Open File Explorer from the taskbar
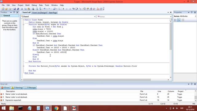Screen dimensions: 197x111 click(x=12, y=108)
